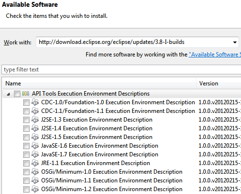The height and width of the screenshot is (194, 241).
Task: Select J2SE-1.3 Execution Environment Description text
Action: [97, 120]
